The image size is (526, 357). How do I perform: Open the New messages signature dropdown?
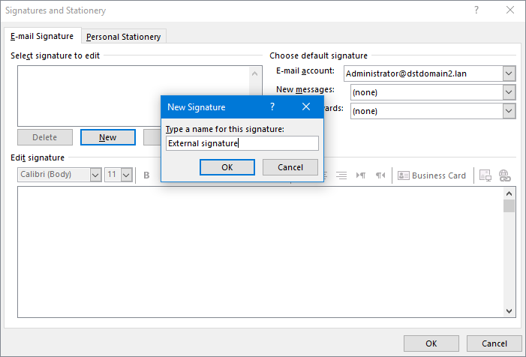[x=509, y=92]
